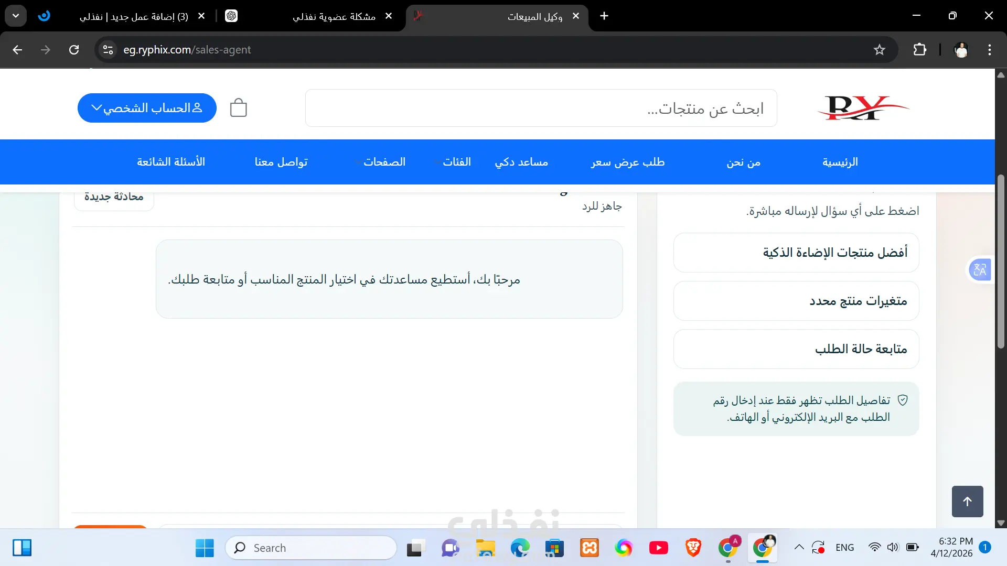Reload the page
The width and height of the screenshot is (1007, 566).
(74, 50)
